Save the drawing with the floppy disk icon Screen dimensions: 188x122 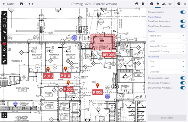click(x=21, y=4)
